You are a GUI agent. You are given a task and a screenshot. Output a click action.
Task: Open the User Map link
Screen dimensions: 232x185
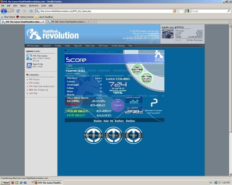[x=33, y=93]
